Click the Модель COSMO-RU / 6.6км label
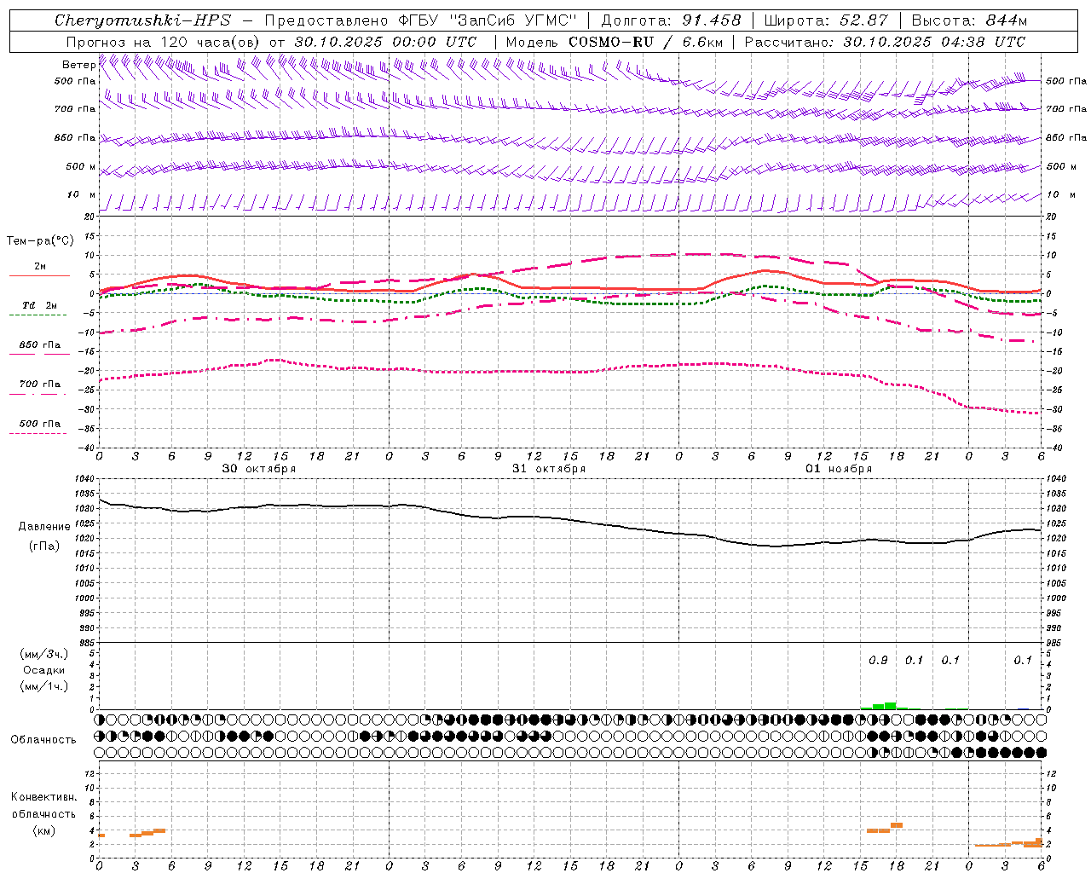This screenshot has height=873, width=1091. (x=614, y=42)
